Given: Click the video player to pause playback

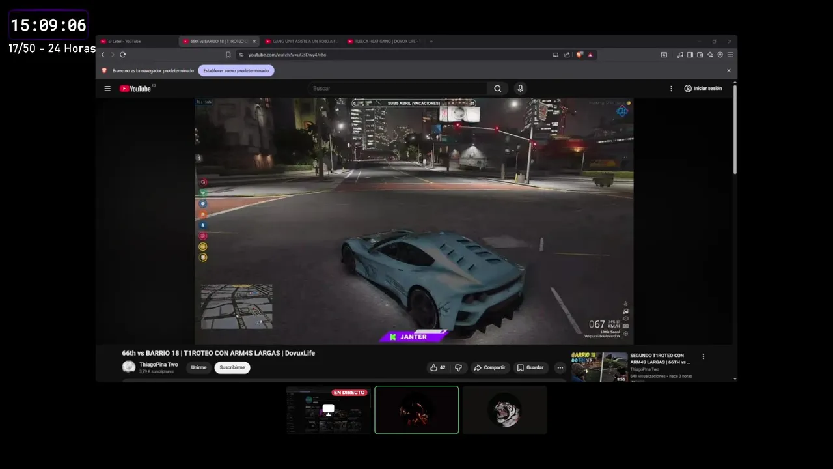Looking at the screenshot, I should point(414,221).
